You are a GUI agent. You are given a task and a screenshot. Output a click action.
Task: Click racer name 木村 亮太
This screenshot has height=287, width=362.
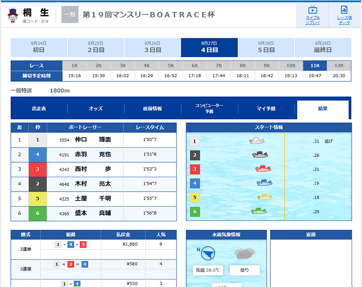coord(93,184)
